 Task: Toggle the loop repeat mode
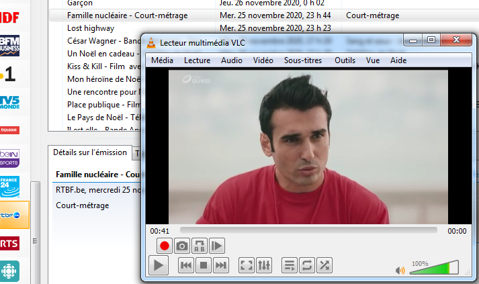pos(307,266)
